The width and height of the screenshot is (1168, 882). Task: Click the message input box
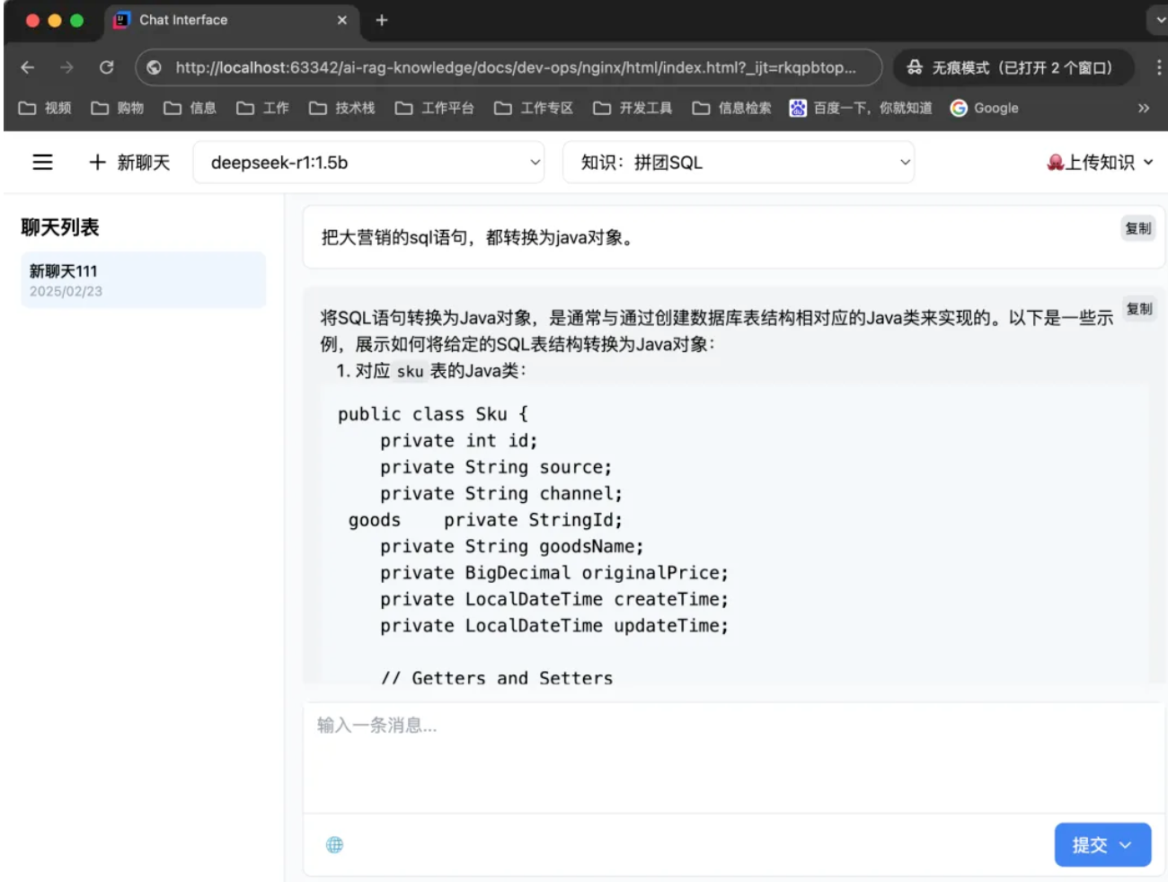pos(734,757)
